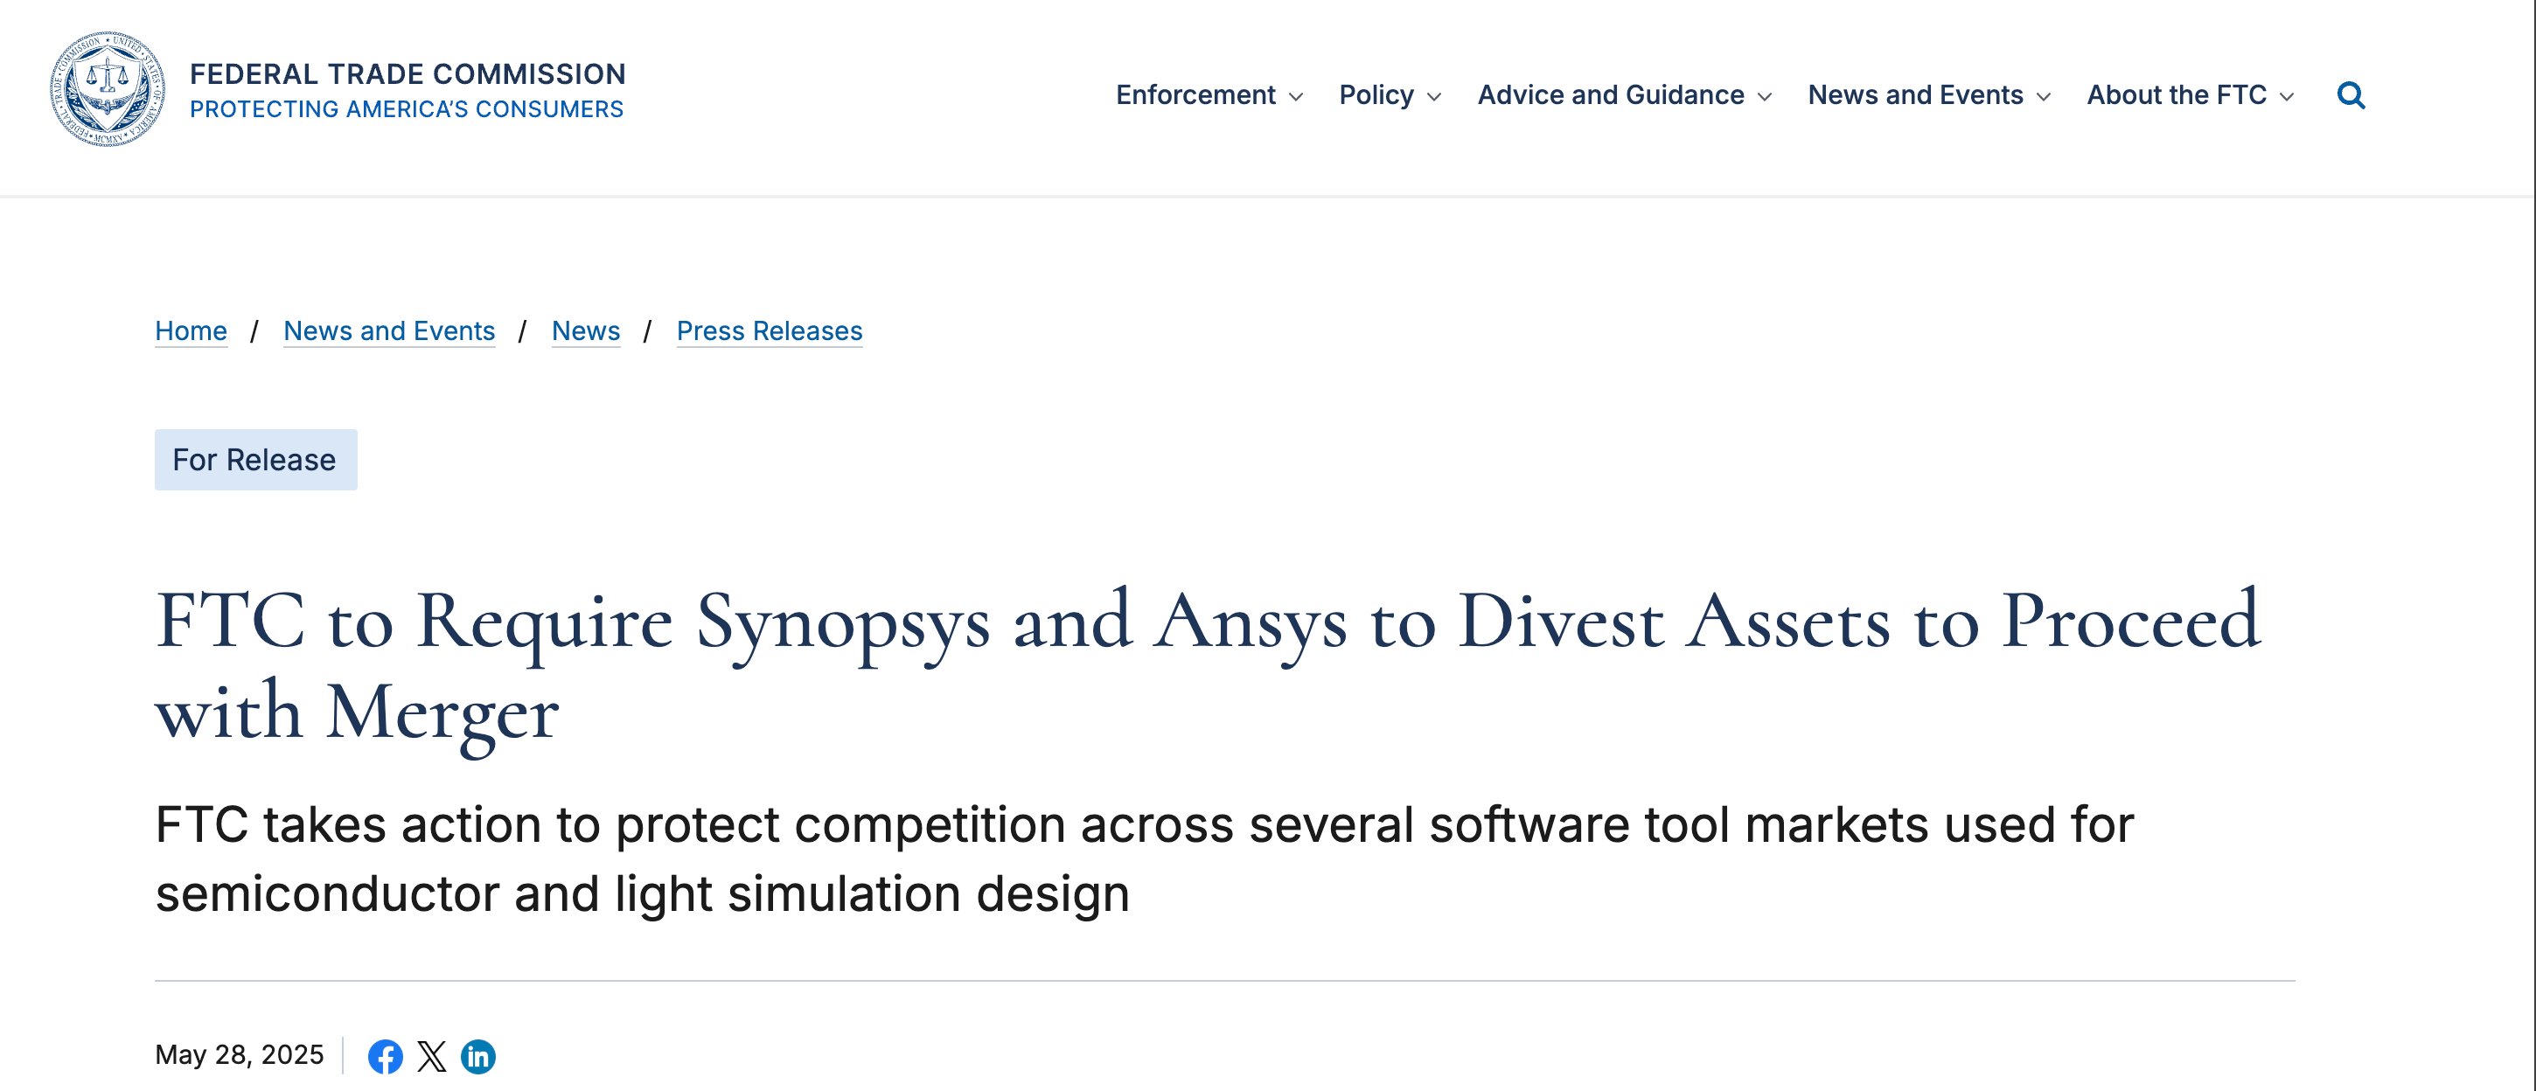The height and width of the screenshot is (1091, 2536).
Task: Expand the Enforcement chevron arrow
Action: coord(1296,96)
